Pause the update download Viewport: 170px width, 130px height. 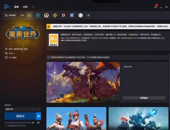(38, 123)
